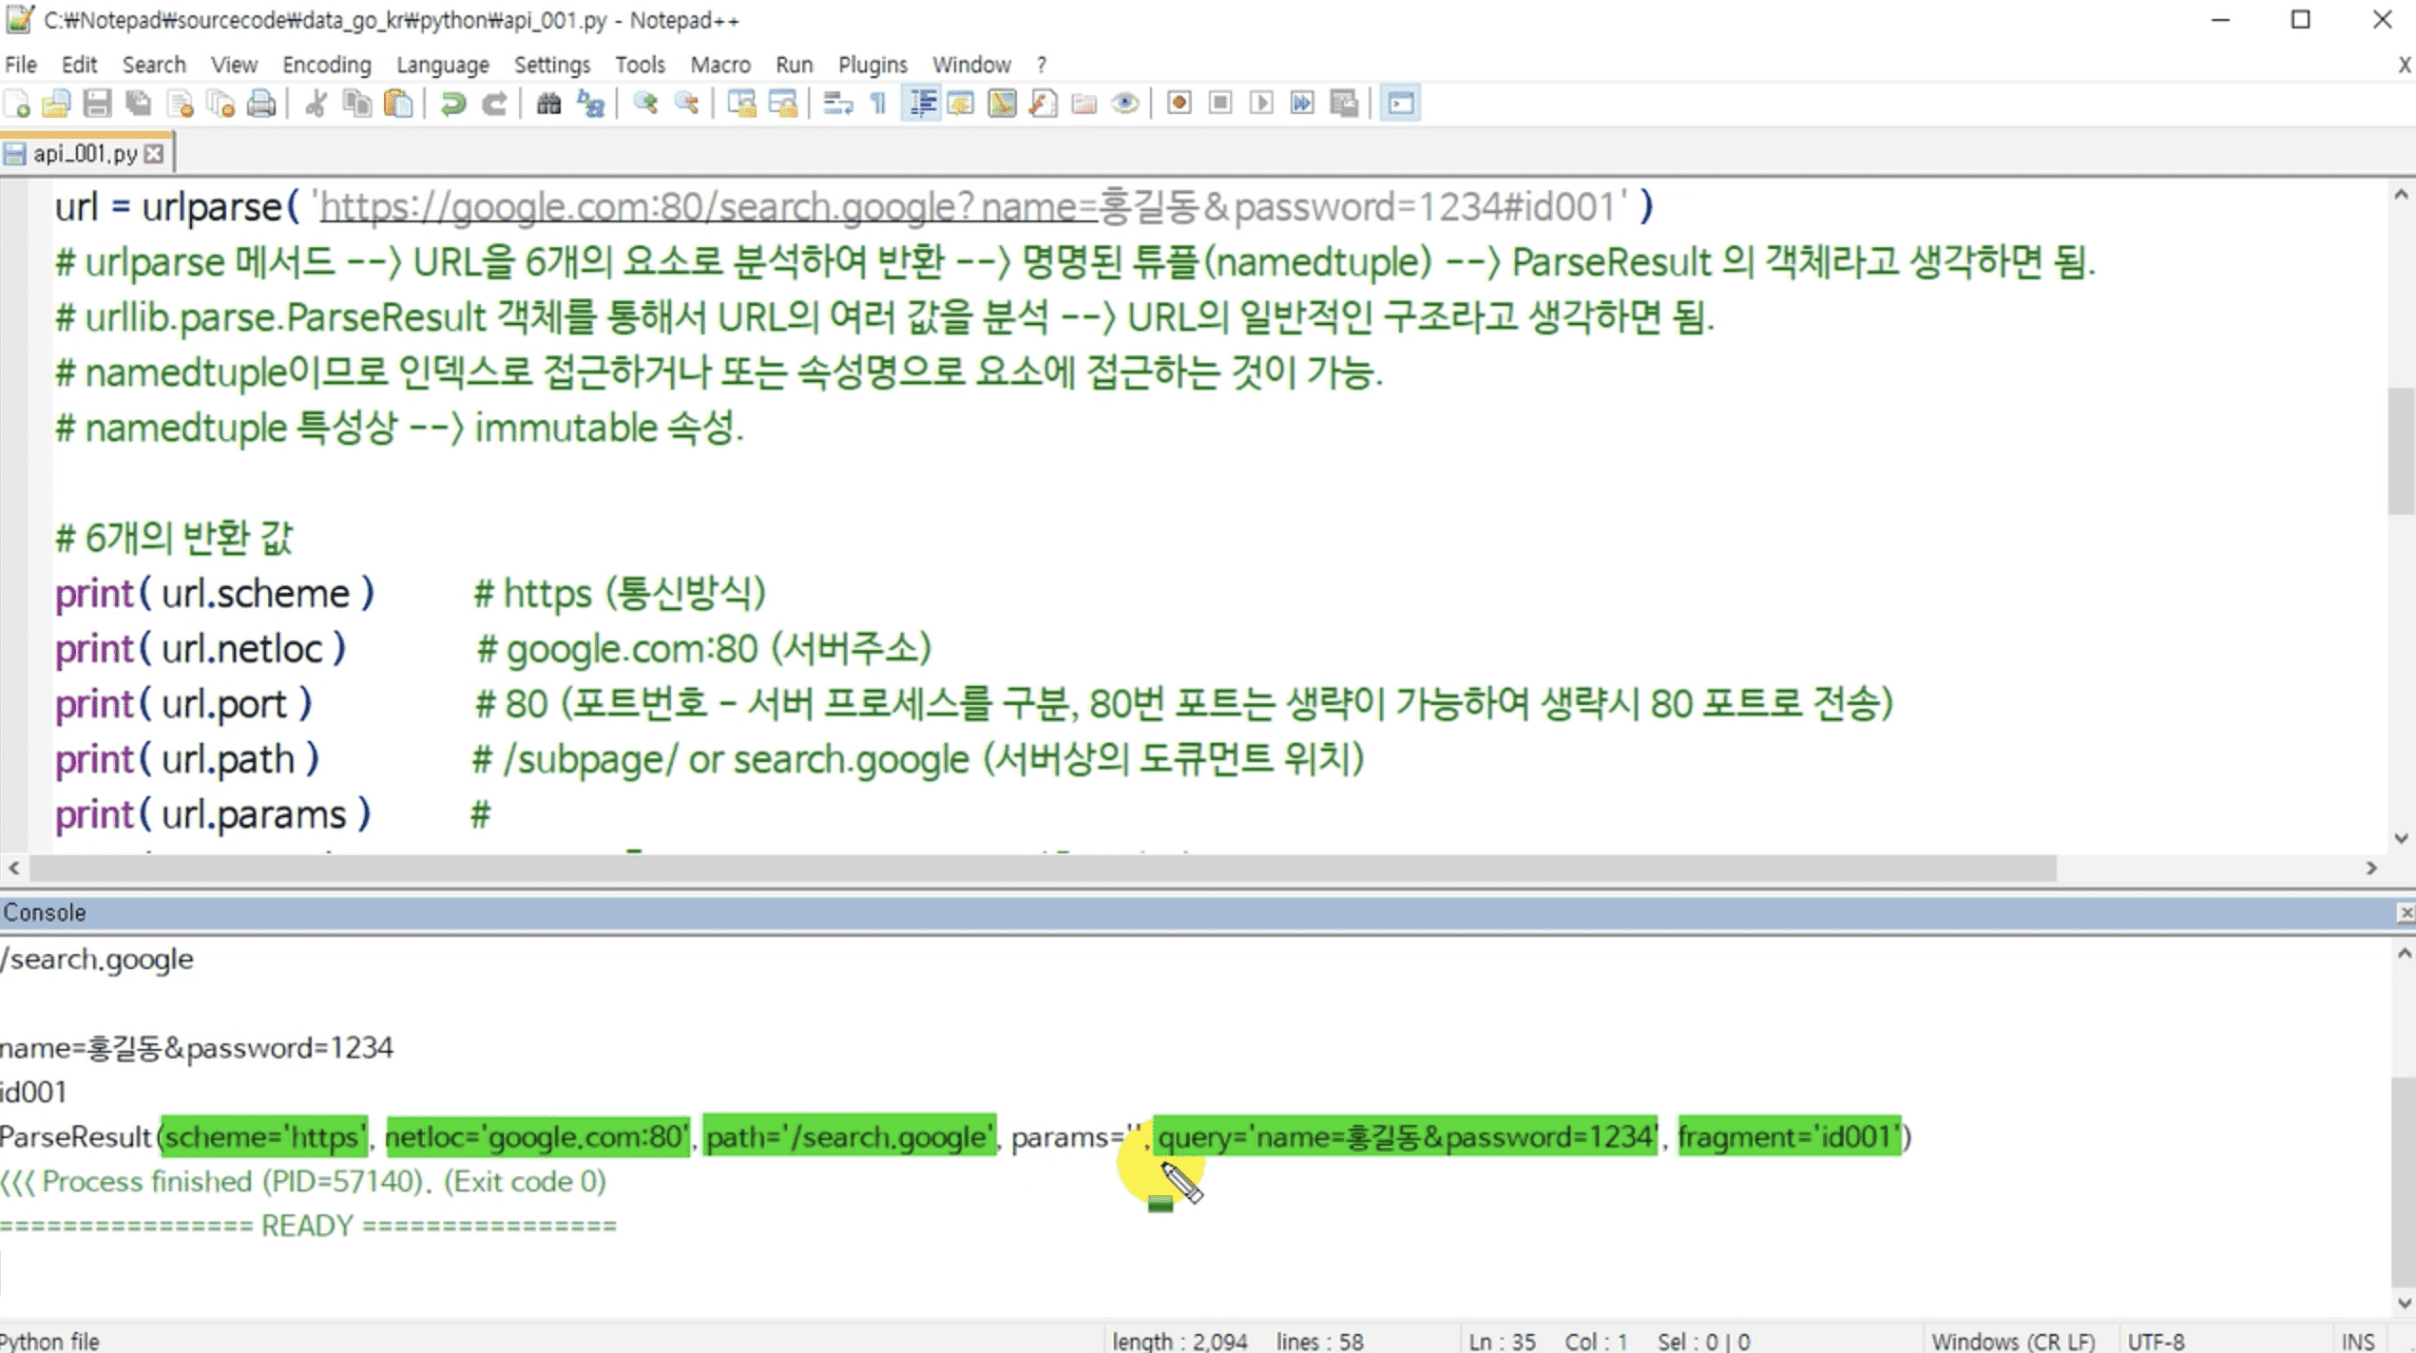Click the Paste clipboard icon

pyautogui.click(x=398, y=104)
